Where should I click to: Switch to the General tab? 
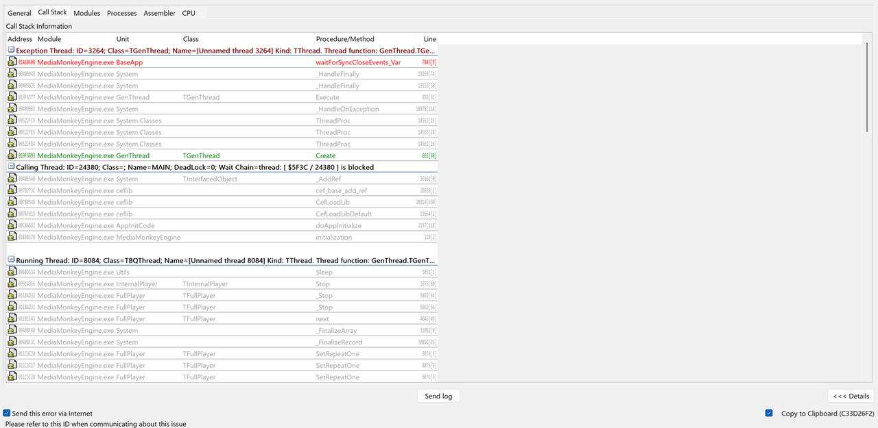[19, 13]
